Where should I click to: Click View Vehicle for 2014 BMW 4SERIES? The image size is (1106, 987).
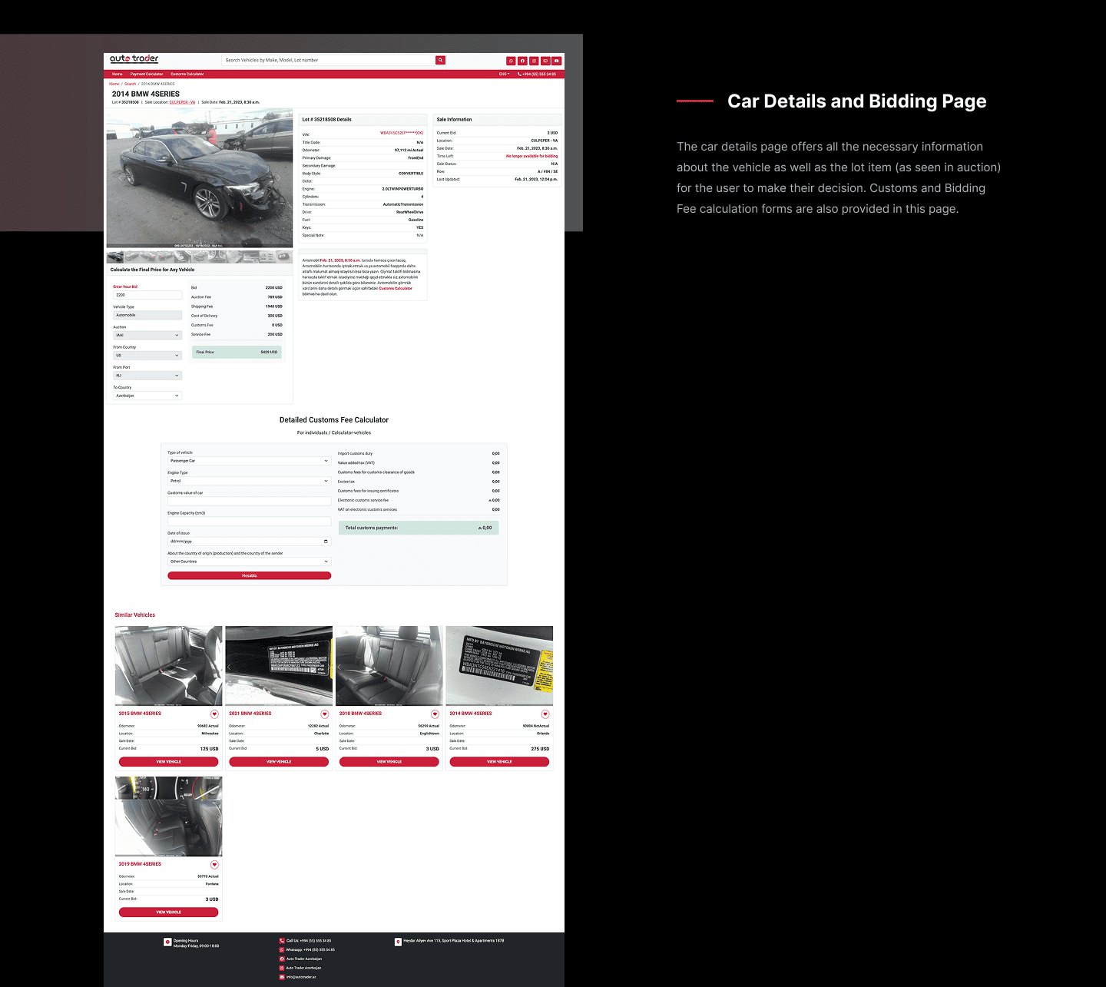click(499, 762)
